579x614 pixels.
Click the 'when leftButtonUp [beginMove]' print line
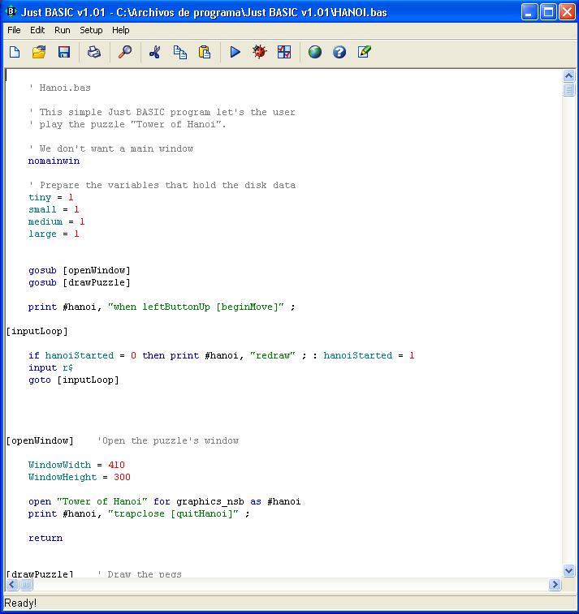click(162, 307)
